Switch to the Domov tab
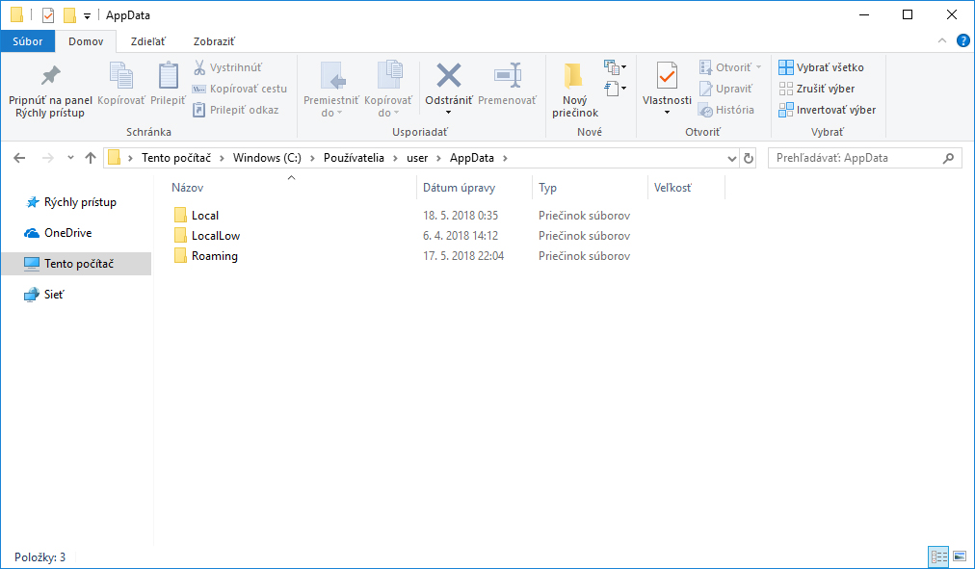Viewport: 975px width, 569px height. coord(86,41)
